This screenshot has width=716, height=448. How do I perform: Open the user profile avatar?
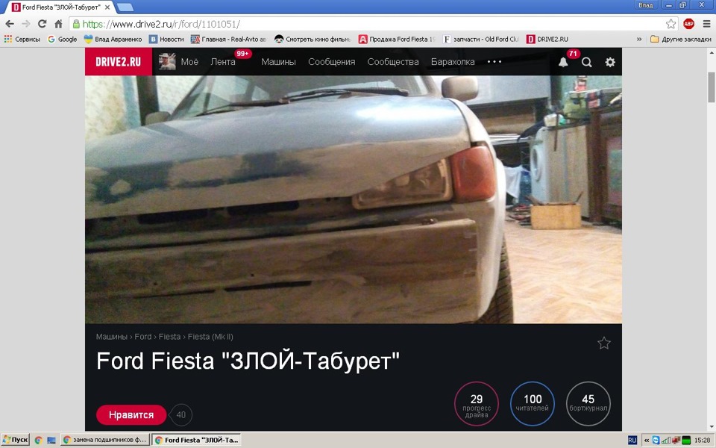coord(167,62)
